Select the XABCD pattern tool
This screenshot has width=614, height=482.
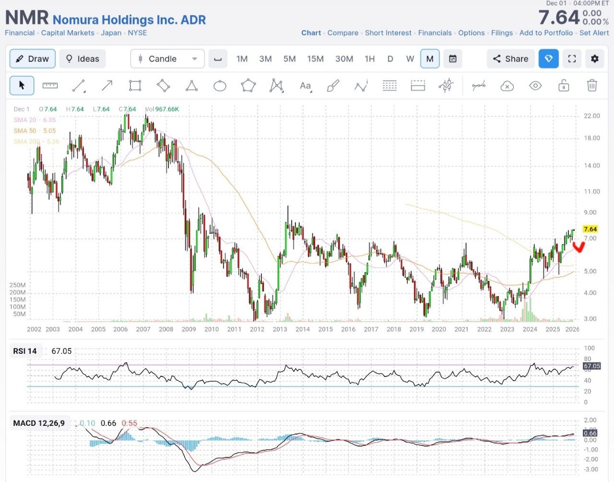coord(276,85)
